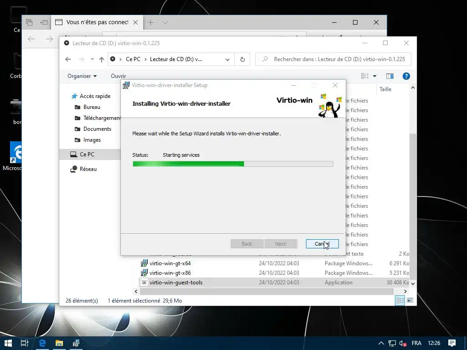
Task: Click Lecteur de CD (D:) breadcrumb segment
Action: (x=176, y=59)
